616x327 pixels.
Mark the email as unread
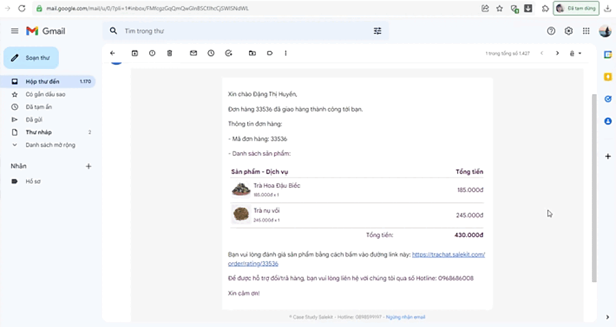pos(194,53)
